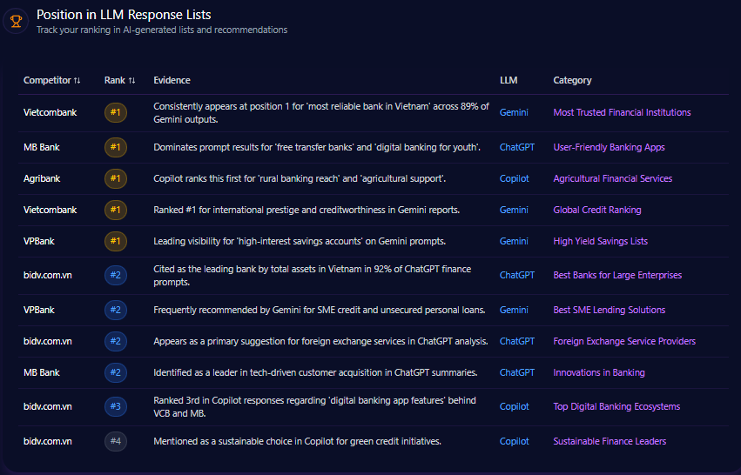Click the #1 badge in the Agribank row
The height and width of the screenshot is (475, 741).
(115, 178)
